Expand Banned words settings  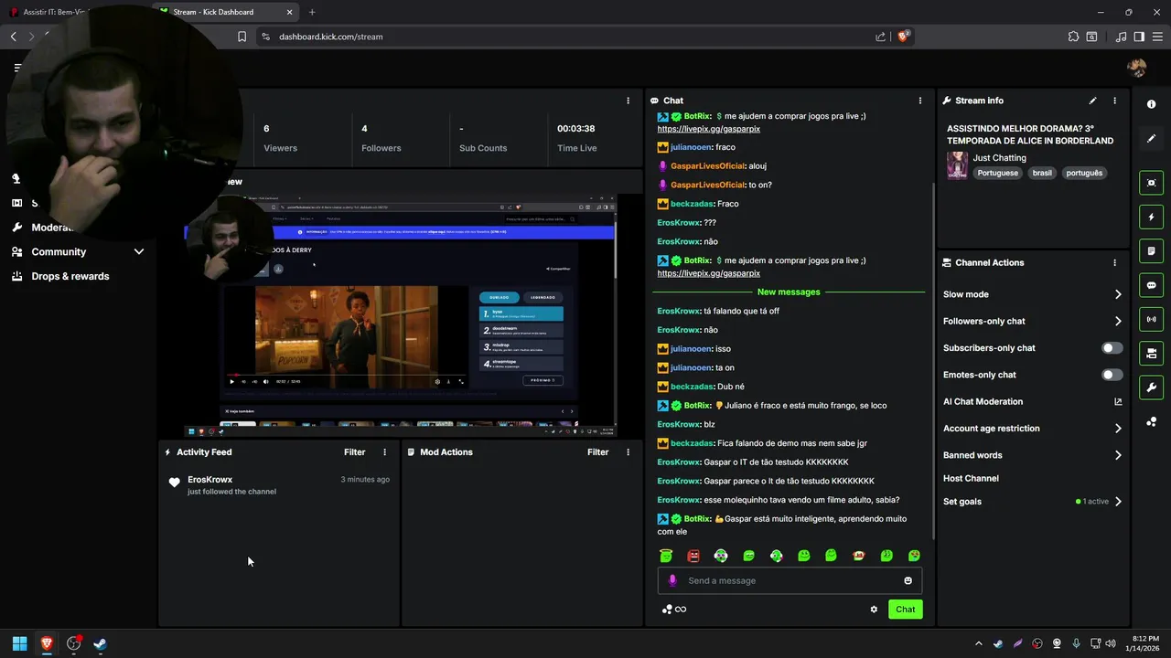1118,455
